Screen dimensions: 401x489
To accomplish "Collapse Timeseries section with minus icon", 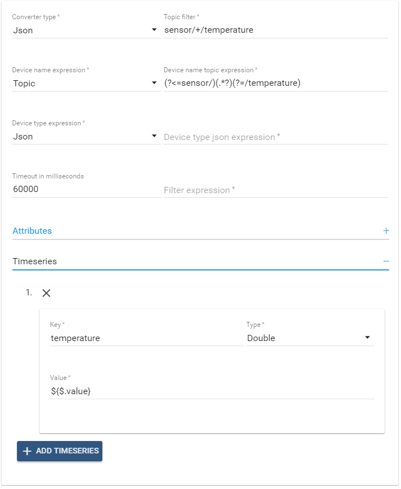I will point(386,261).
